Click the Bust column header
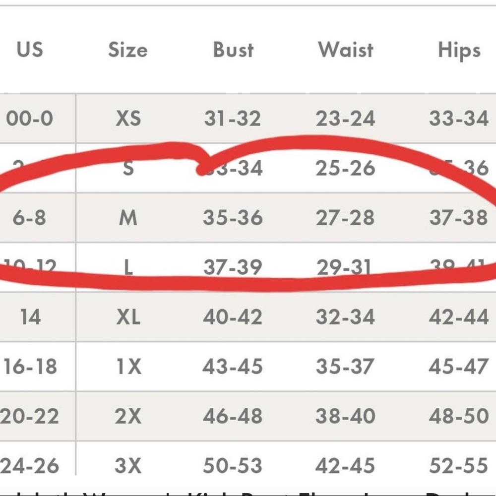 coord(234,50)
